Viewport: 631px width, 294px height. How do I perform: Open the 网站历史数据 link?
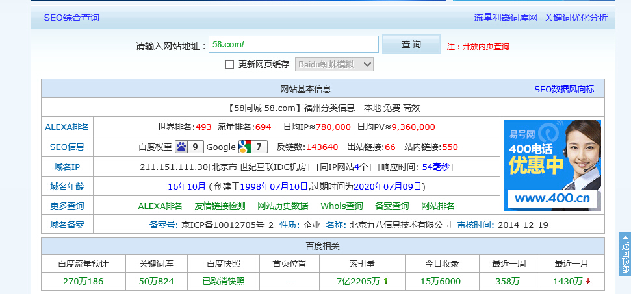283,206
